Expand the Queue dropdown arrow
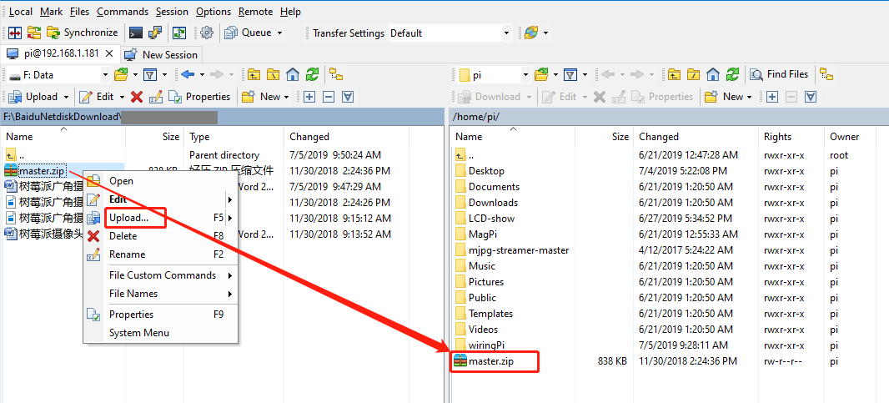889x403 pixels. pos(279,33)
